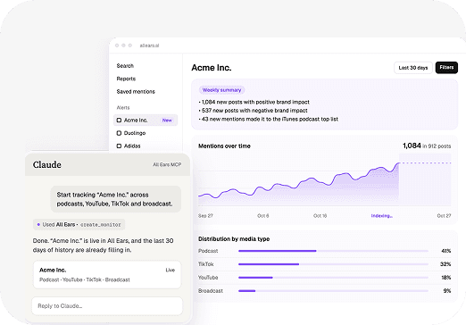Click the Indexing... label on chart axis

382,216
